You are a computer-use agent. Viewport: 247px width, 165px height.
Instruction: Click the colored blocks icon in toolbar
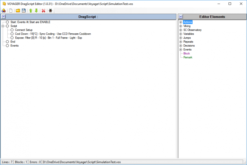click(x=4, y=10)
